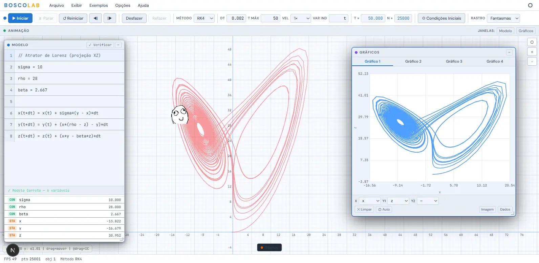539x263 pixels.
Task: Minimize the Modelo panel
Action: [118, 45]
